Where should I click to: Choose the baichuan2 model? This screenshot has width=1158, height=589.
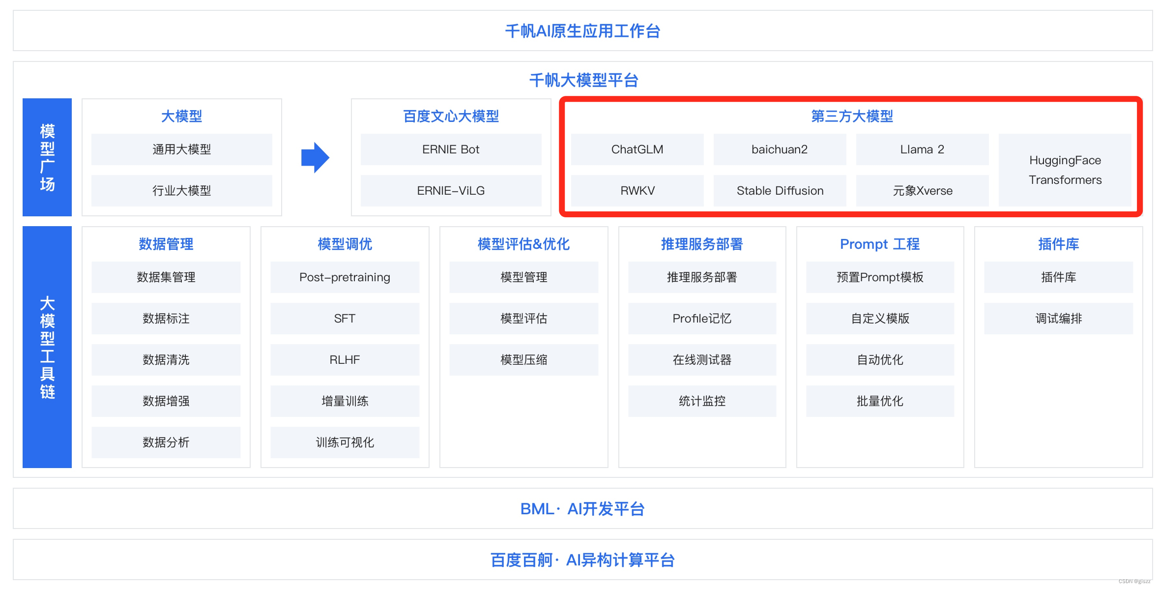(x=780, y=149)
